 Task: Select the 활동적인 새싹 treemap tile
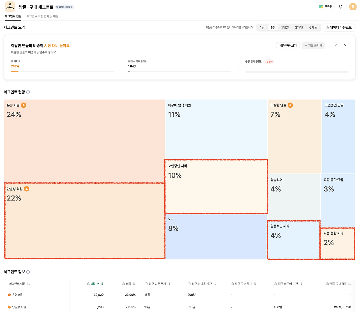pyautogui.click(x=294, y=240)
